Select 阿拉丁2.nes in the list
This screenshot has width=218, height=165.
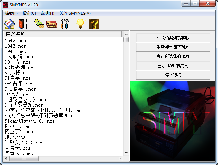[19, 132]
